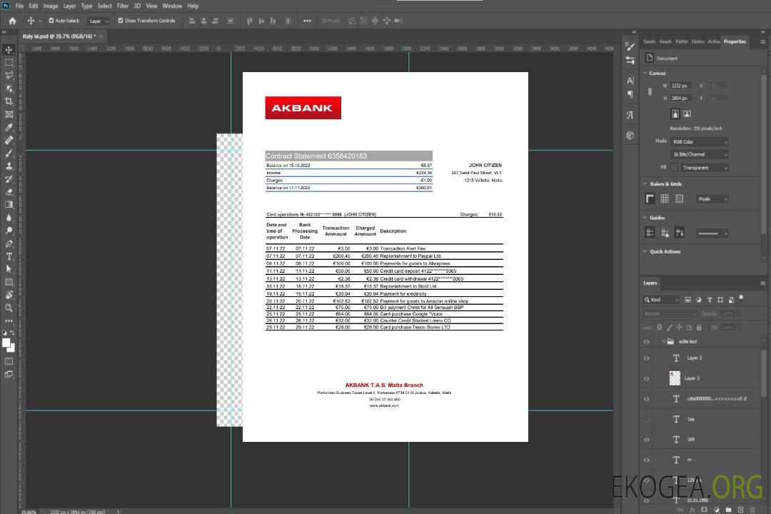Open the Auto-Select Layer dropdown
The width and height of the screenshot is (771, 514).
pos(99,21)
